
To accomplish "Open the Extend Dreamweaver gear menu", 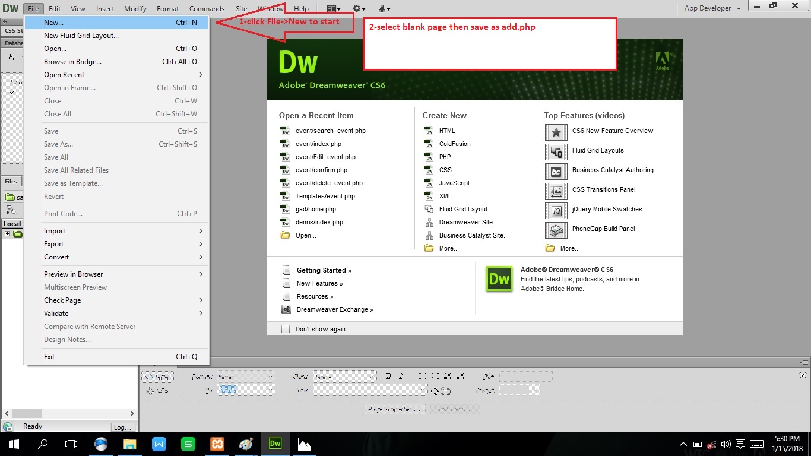I will [359, 8].
